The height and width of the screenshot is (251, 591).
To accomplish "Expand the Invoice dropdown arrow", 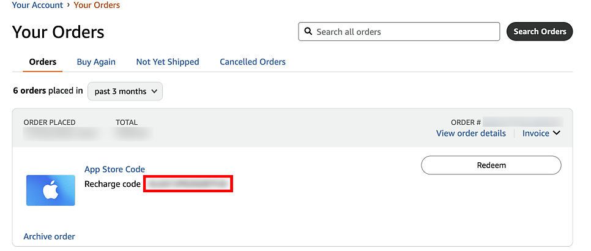I will point(557,133).
